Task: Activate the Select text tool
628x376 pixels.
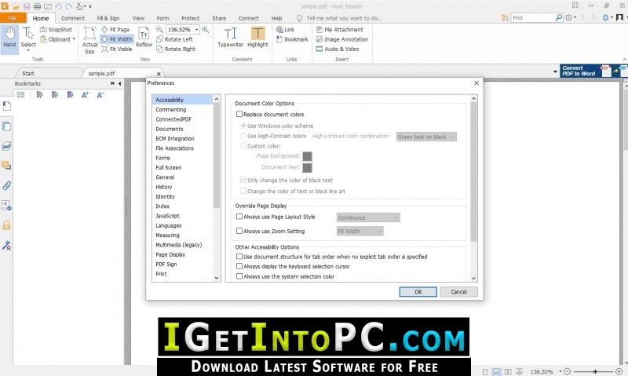Action: [x=28, y=38]
